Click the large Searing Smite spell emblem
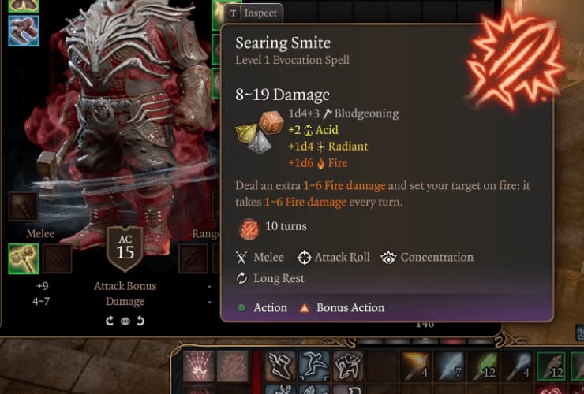 click(x=516, y=61)
